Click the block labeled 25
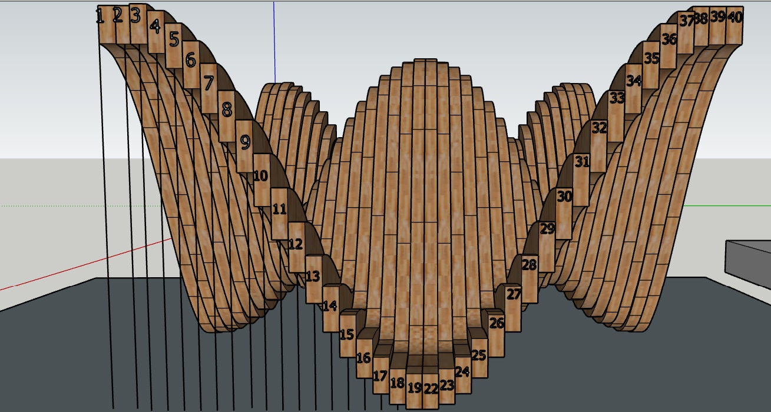The width and height of the screenshot is (771, 412). [x=479, y=357]
